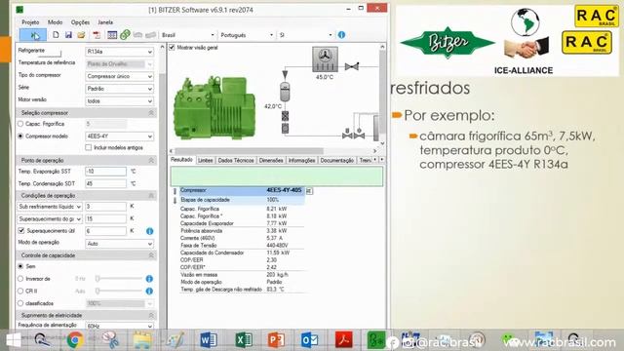The height and width of the screenshot is (351, 624).
Task: Click the small button beside 4EES-4Y-40S
Action: click(309, 191)
